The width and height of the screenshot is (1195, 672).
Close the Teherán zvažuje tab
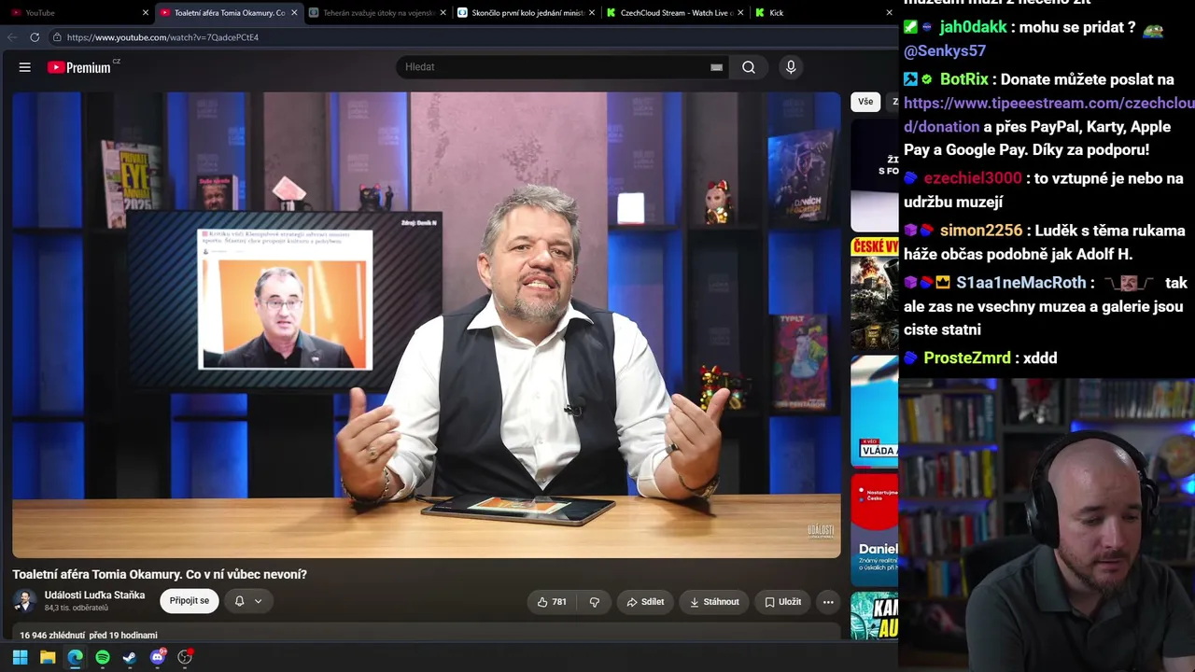pos(443,13)
